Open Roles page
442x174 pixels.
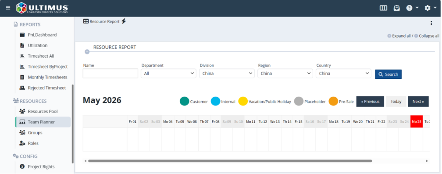[33, 143]
